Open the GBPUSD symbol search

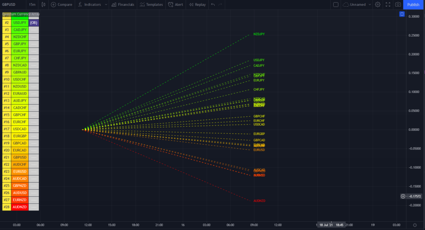tap(9, 5)
